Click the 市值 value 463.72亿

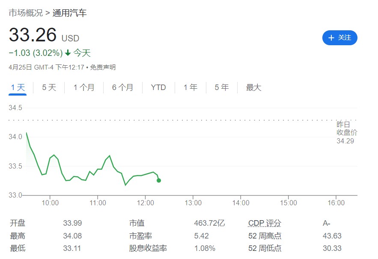point(209,223)
